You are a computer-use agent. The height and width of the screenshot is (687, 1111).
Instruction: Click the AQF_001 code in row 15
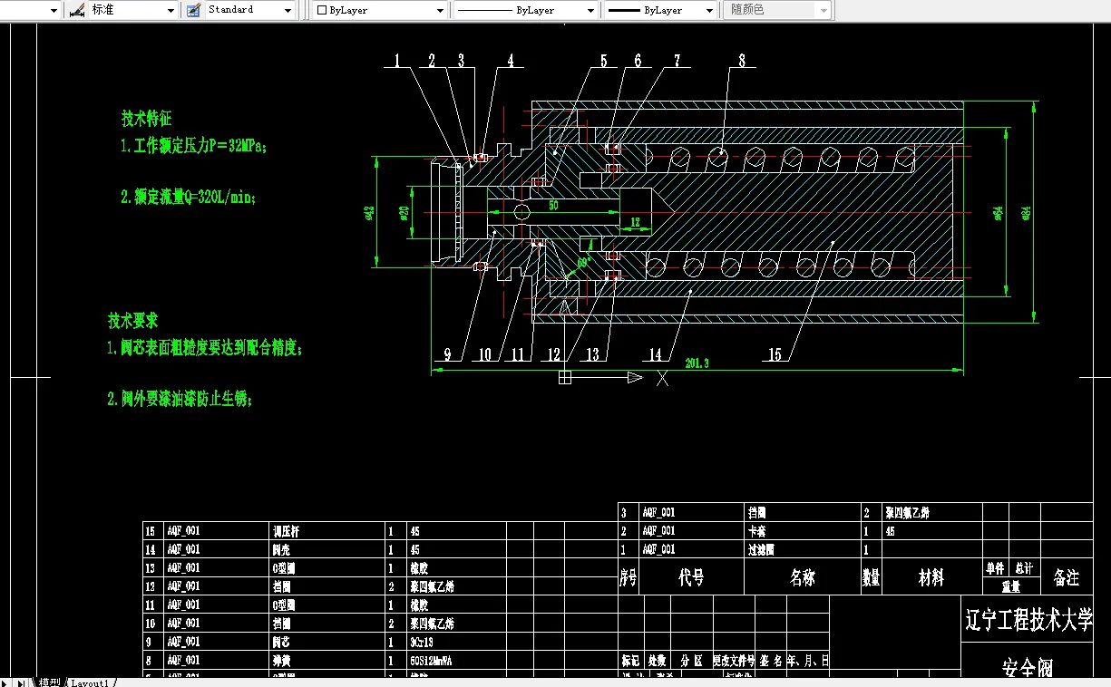click(183, 531)
